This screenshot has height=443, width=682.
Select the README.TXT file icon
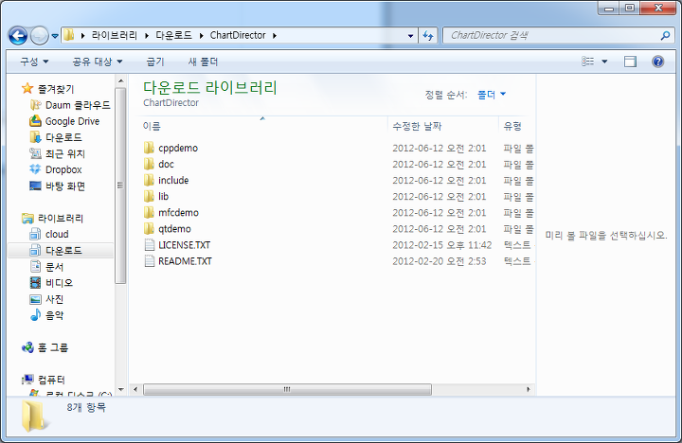pyautogui.click(x=150, y=261)
